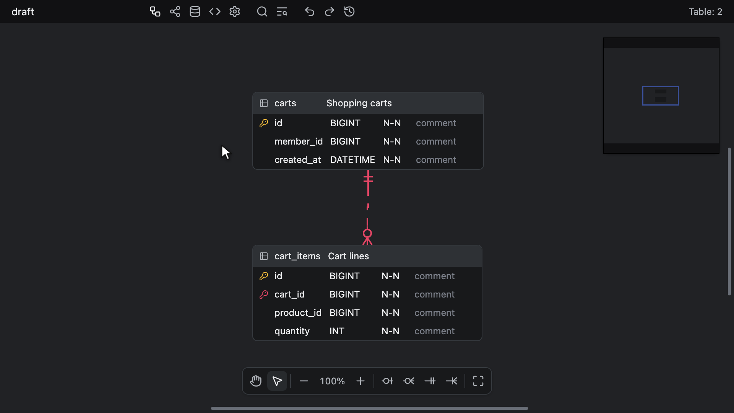The width and height of the screenshot is (734, 413).
Task: Click comment field of quantity
Action: click(x=434, y=331)
